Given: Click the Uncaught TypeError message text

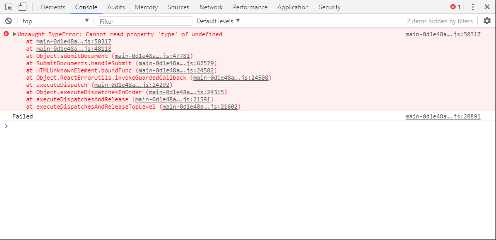Looking at the screenshot, I should (x=120, y=34).
